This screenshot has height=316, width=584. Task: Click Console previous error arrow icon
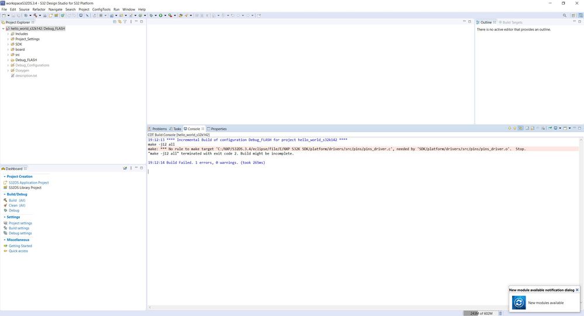[514, 128]
